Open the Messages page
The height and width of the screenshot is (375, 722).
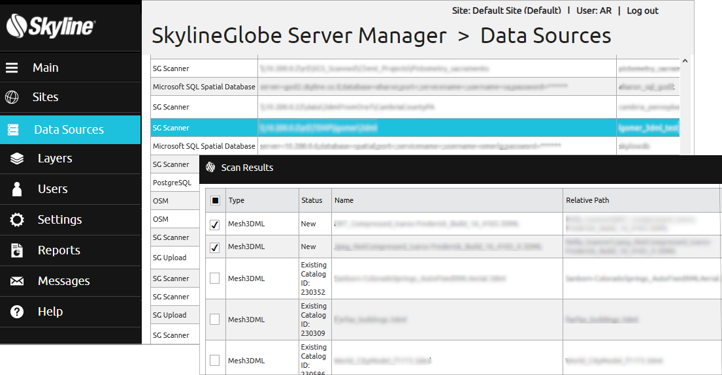click(71, 281)
